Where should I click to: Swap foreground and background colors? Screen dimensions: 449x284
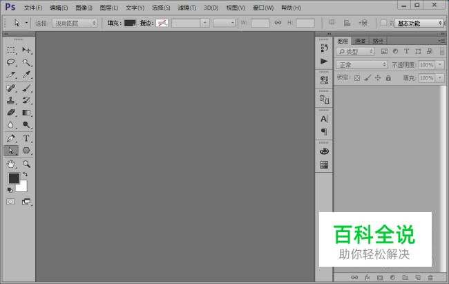pos(26,174)
